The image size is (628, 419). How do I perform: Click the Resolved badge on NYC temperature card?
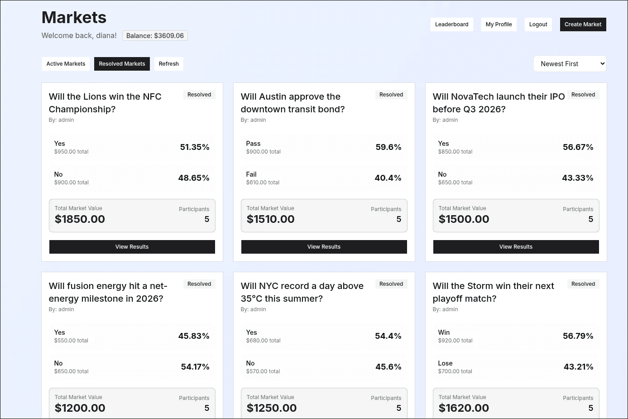coord(391,284)
